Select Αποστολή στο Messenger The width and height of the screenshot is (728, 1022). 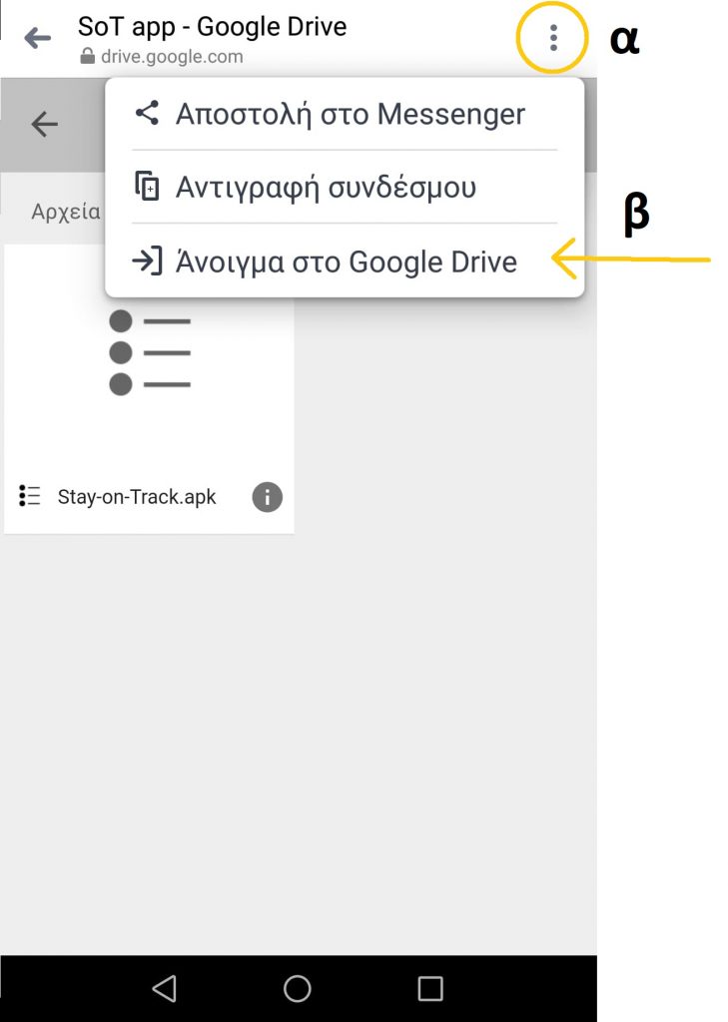coord(345,114)
